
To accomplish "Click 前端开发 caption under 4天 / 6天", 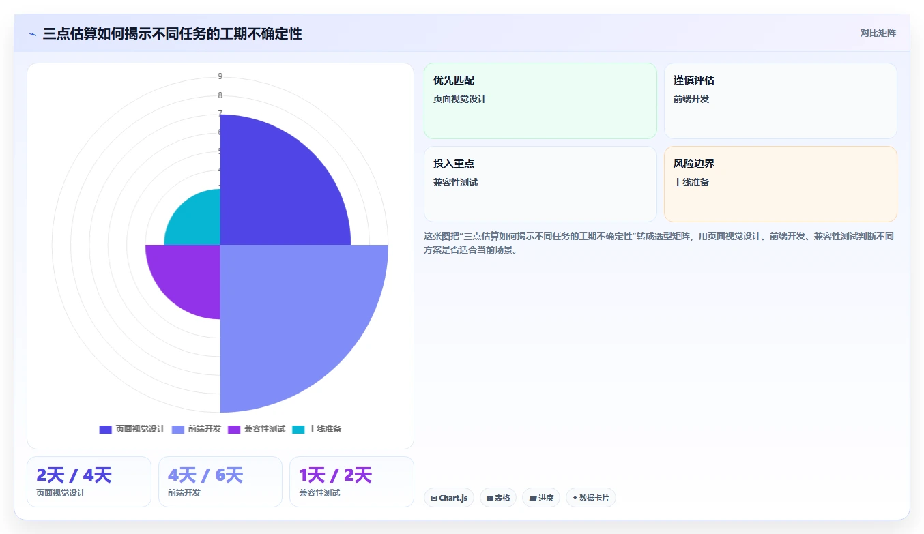I will point(184,493).
